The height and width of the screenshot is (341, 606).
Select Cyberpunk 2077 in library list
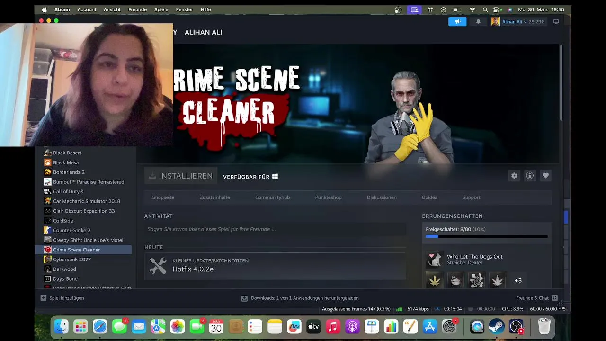click(x=71, y=260)
